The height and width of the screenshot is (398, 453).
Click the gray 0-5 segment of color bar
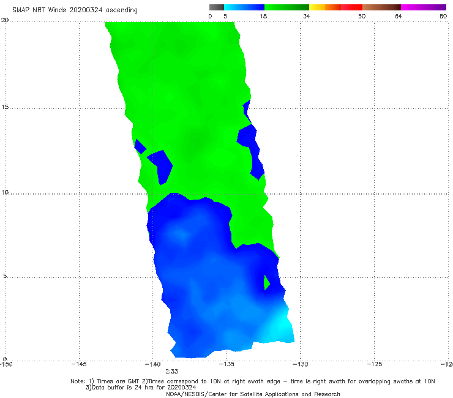217,7
